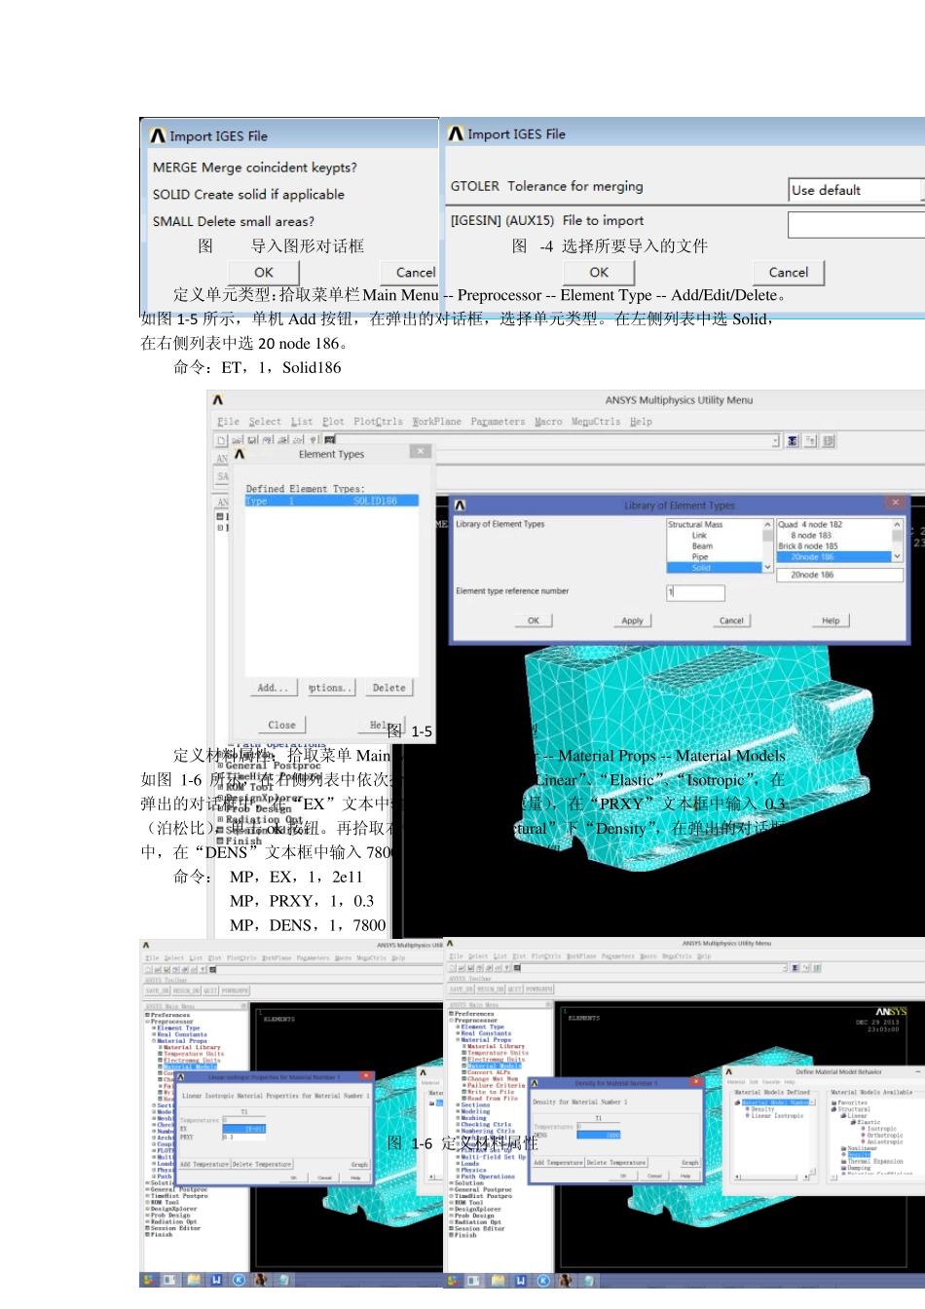Screen dimensions: 925x1309
Task: Collapse Preprocessor node in bottom-left Main Menu
Action: point(148,1022)
